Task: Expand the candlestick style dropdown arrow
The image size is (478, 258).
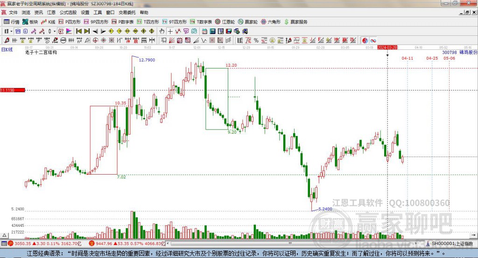Action: tap(55, 31)
